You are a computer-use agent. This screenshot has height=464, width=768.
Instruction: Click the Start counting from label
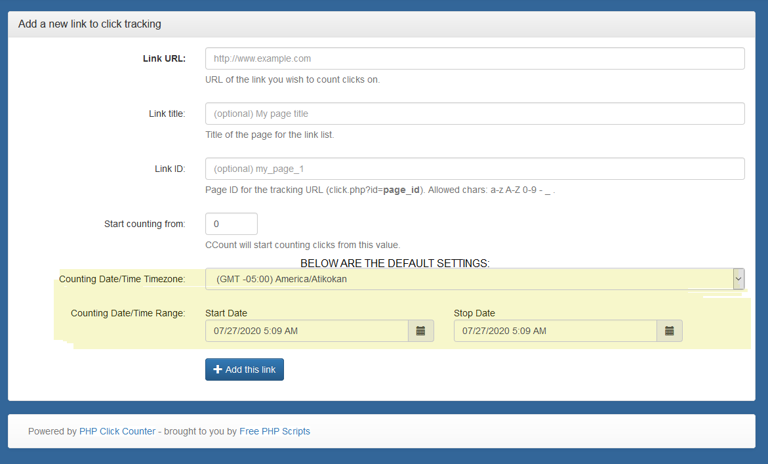(144, 224)
